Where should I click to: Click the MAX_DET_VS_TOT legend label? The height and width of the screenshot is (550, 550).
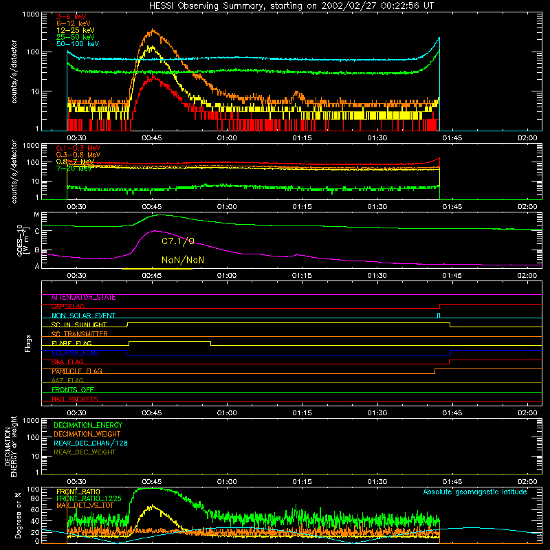pyautogui.click(x=85, y=505)
